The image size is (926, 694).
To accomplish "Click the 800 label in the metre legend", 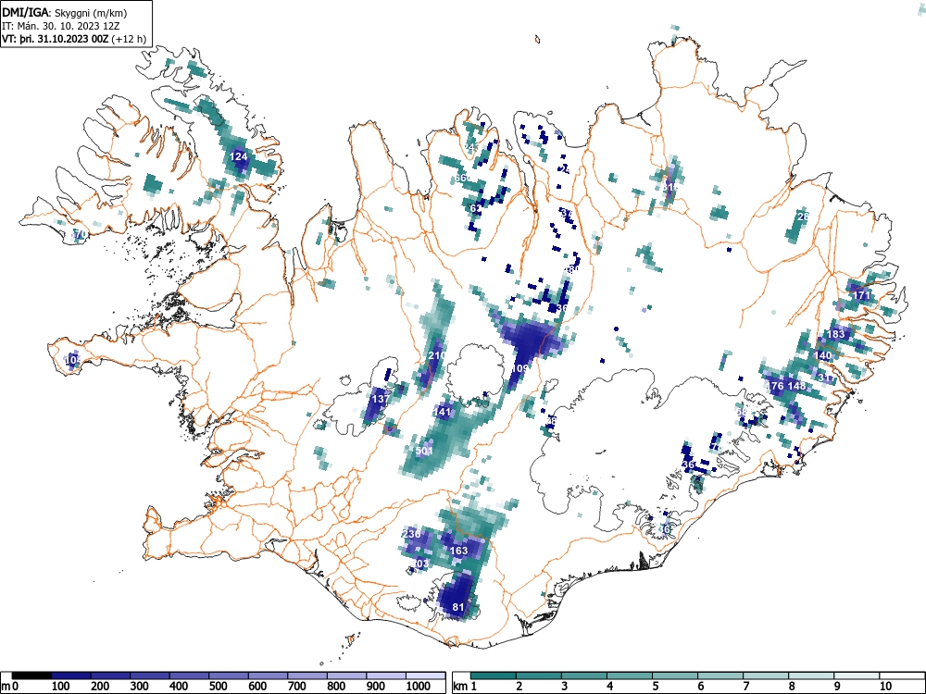I will [x=336, y=686].
